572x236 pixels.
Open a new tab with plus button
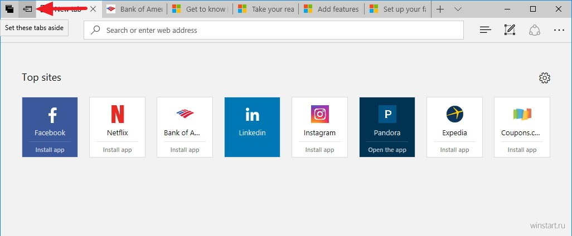pyautogui.click(x=440, y=9)
